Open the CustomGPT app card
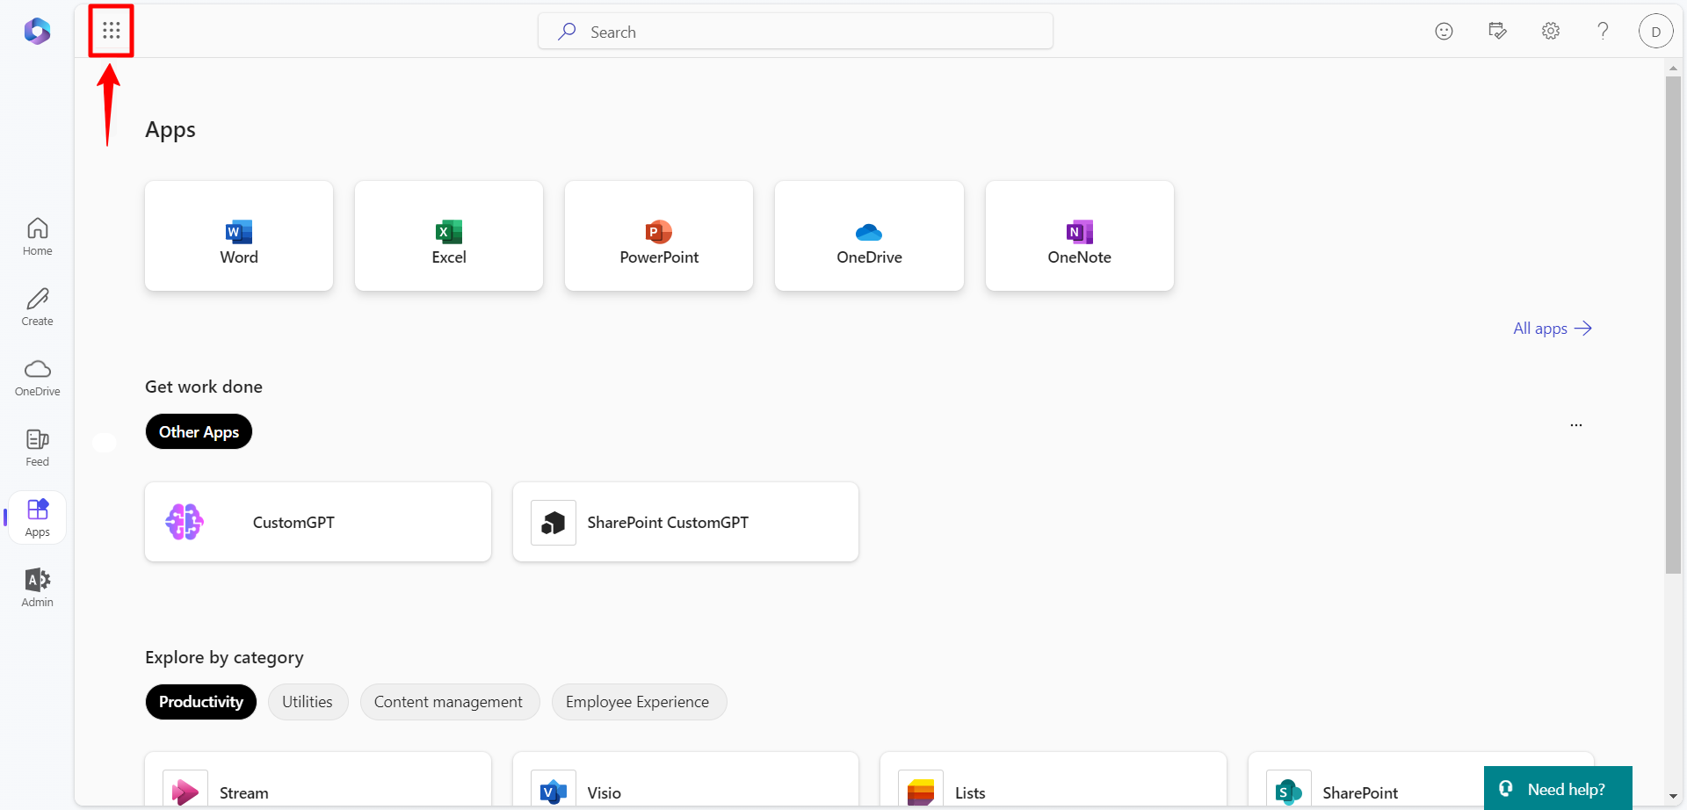Viewport: 1687px width, 810px height. click(x=318, y=522)
